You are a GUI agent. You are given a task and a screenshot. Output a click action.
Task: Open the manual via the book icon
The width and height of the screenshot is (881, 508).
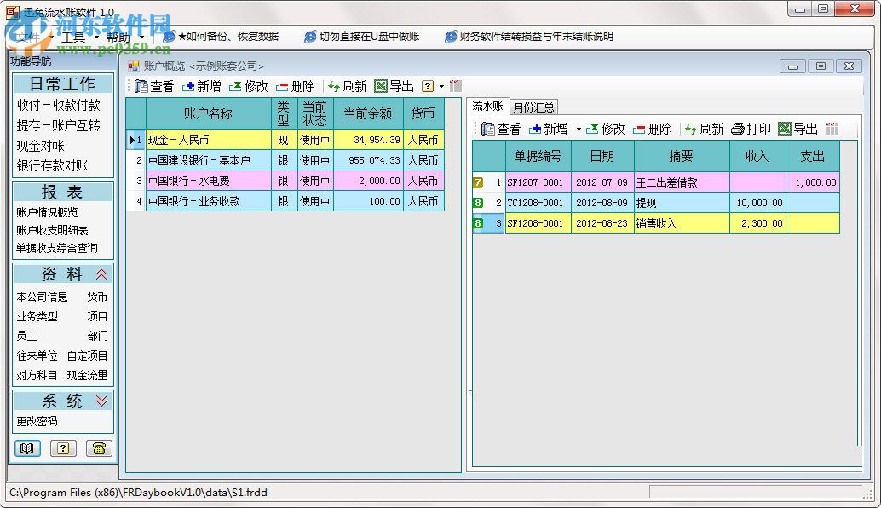click(x=27, y=448)
